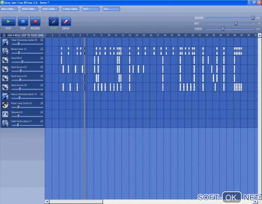Screen dimensions: 262x204
Task: Remove the Solid Techno Bass 17 track
Action: click(42, 121)
